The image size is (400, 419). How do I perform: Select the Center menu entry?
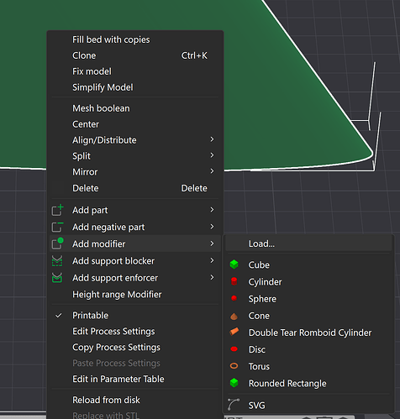[x=134, y=124]
